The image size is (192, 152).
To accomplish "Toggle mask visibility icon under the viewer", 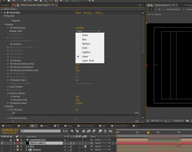I will click(170, 121).
